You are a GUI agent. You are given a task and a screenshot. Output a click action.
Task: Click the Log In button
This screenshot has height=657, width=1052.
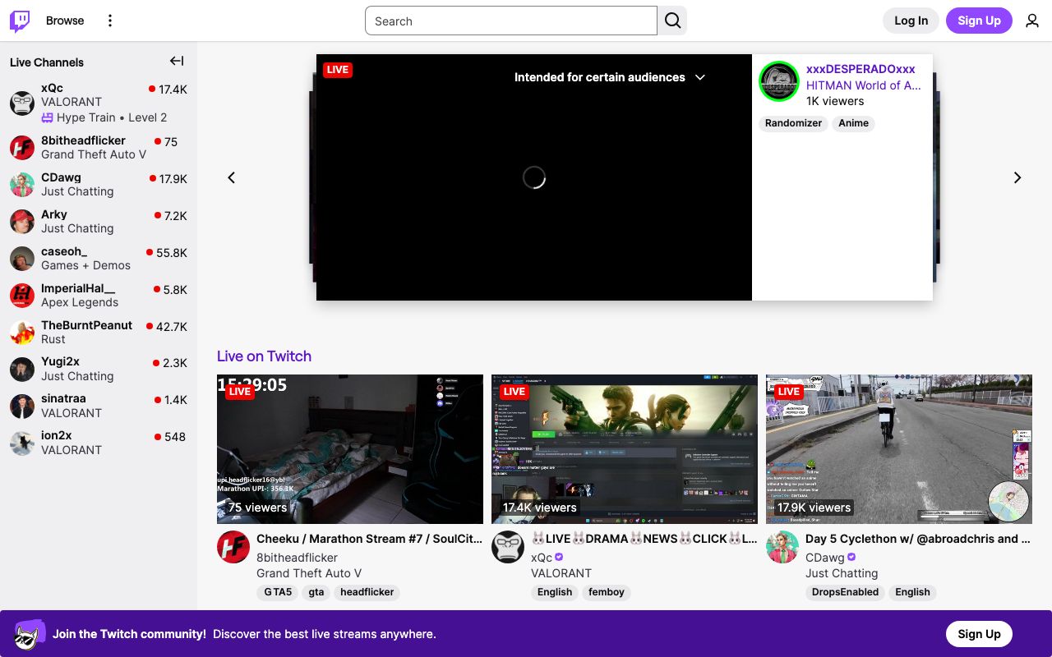pos(911,21)
